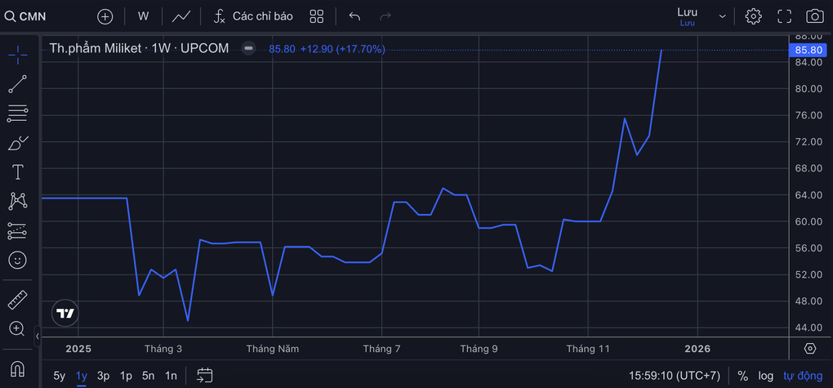This screenshot has height=388, width=833.
Task: Click the Lưu save button
Action: click(x=687, y=16)
